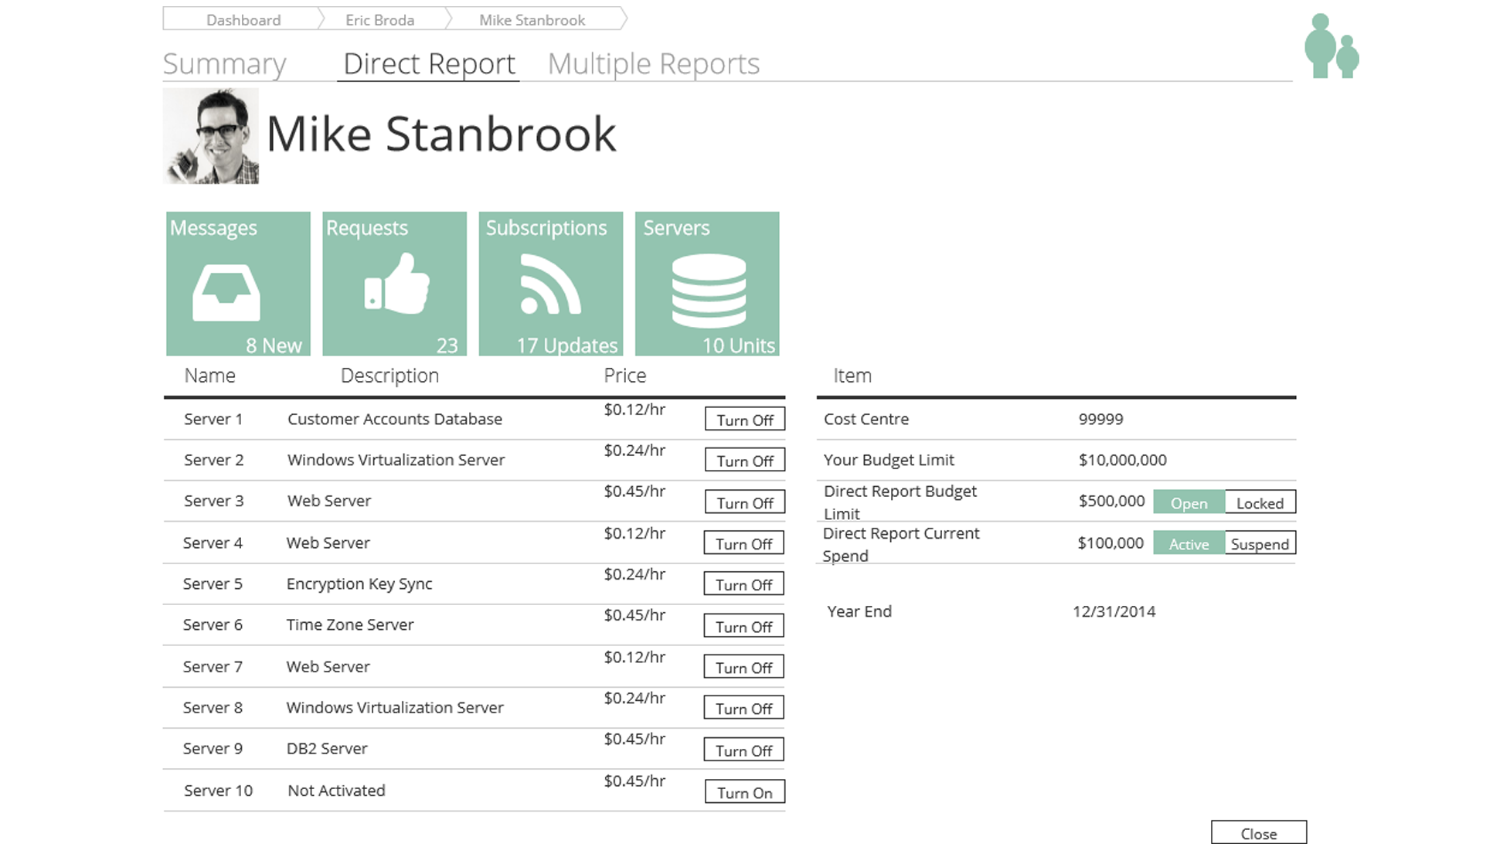Viewport: 1510px width, 847px height.
Task: Set Direct Report Budget Limit to Locked
Action: pyautogui.click(x=1260, y=502)
